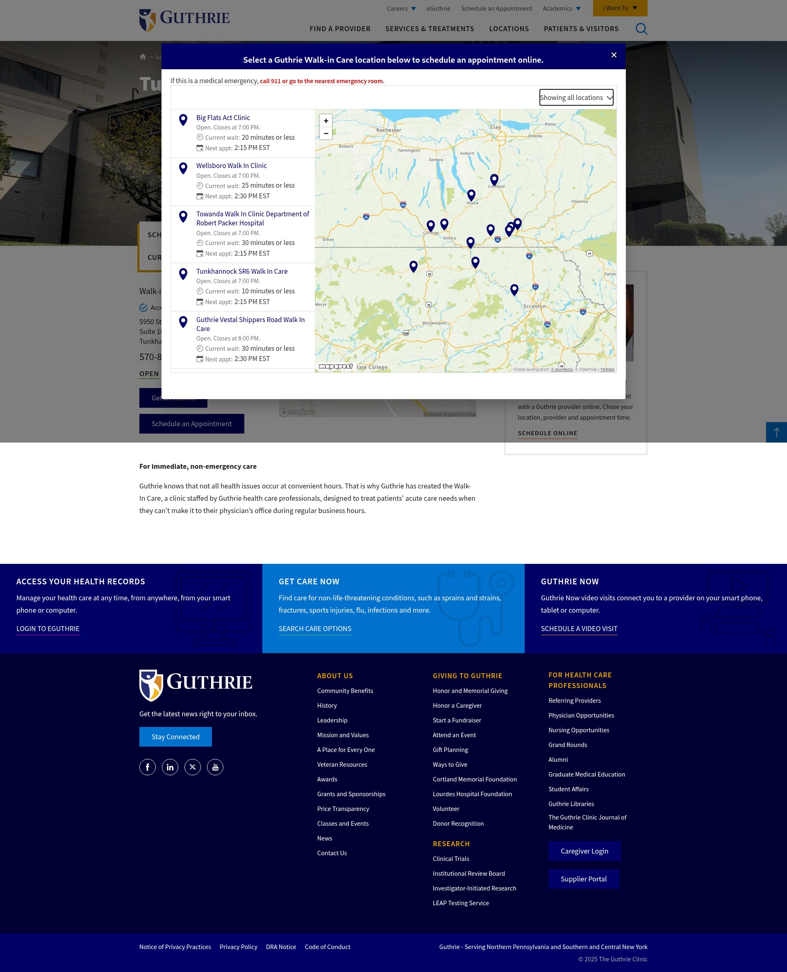Click the Schedule an Appointment button

point(191,424)
